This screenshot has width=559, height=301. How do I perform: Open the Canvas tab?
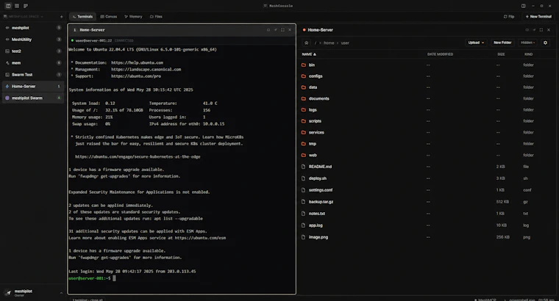tap(109, 17)
